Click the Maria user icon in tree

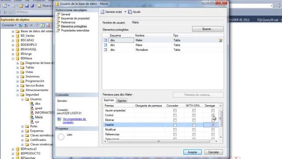pyautogui.click(x=32, y=117)
